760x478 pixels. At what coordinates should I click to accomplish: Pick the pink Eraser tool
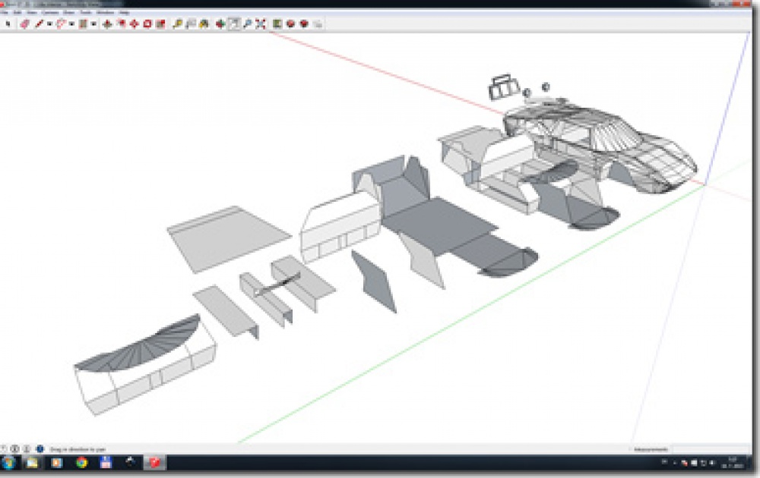point(24,24)
